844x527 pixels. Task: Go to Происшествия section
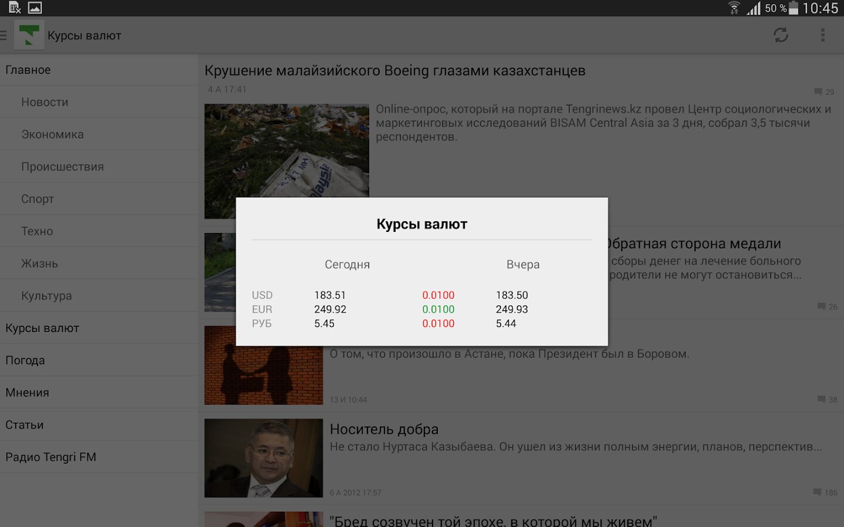coord(62,166)
